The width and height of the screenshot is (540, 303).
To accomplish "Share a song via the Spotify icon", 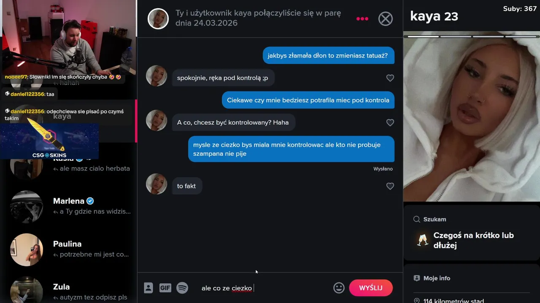I will pyautogui.click(x=182, y=288).
